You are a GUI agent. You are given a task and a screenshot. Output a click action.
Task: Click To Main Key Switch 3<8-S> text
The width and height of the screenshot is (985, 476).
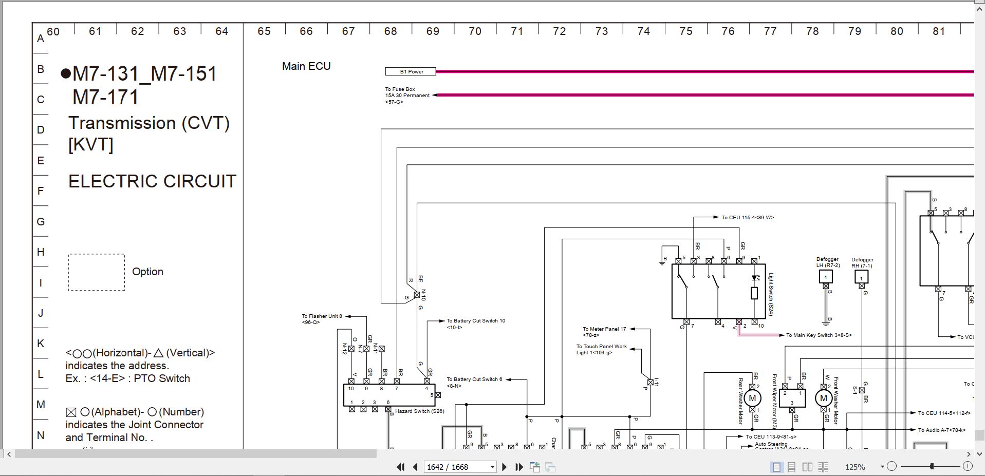pyautogui.click(x=819, y=335)
